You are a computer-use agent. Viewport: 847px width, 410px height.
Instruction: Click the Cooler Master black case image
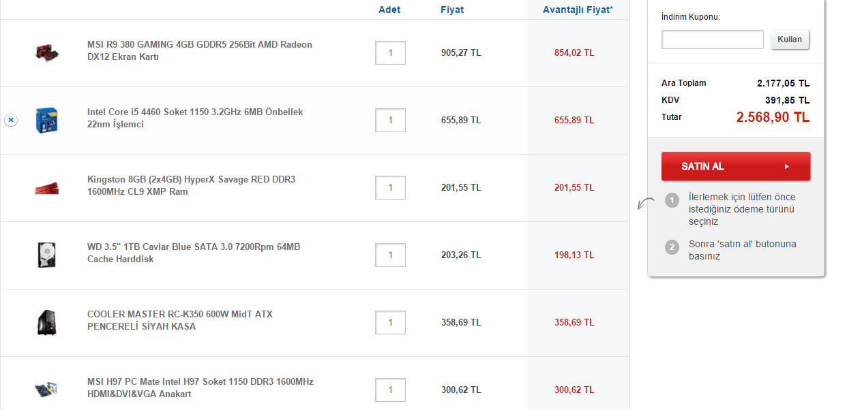pos(46,321)
